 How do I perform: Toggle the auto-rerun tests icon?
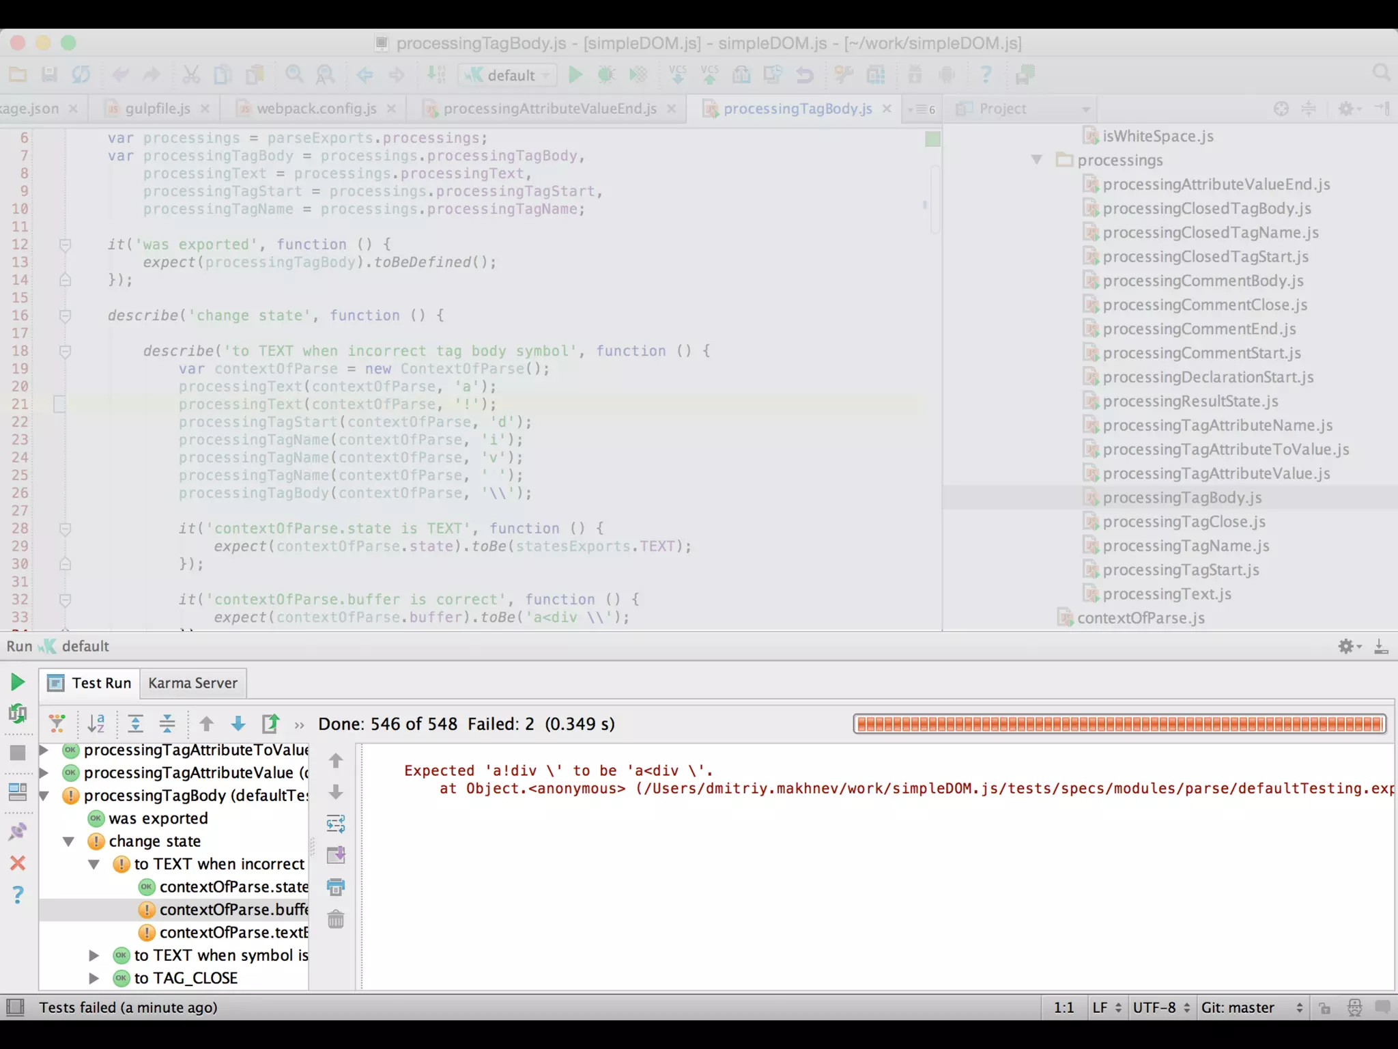point(18,714)
